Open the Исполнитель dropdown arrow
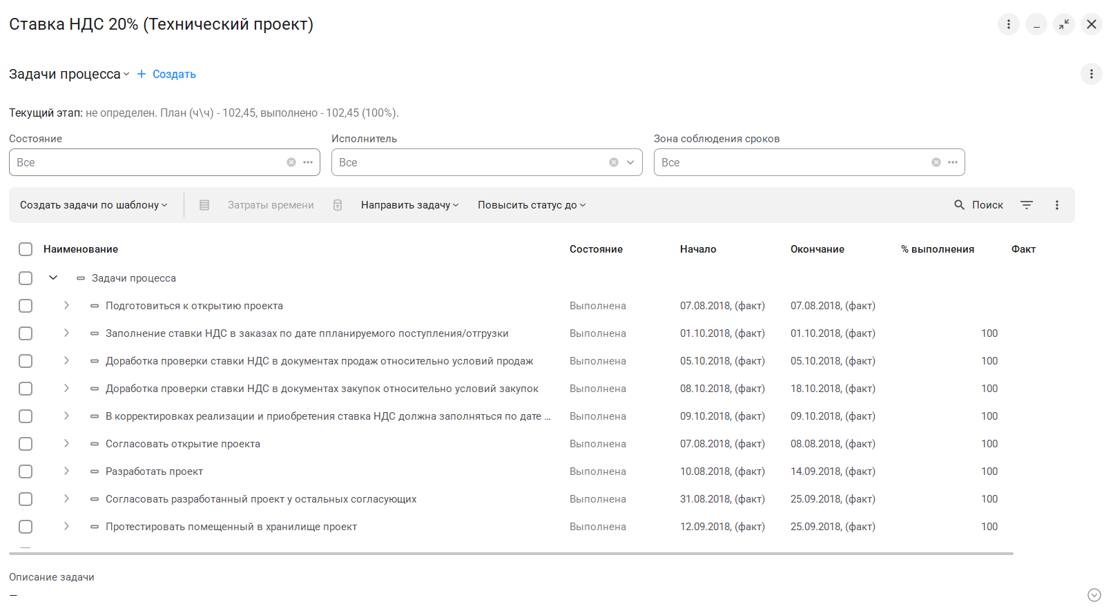The height and width of the screenshot is (613, 1113). click(x=630, y=162)
